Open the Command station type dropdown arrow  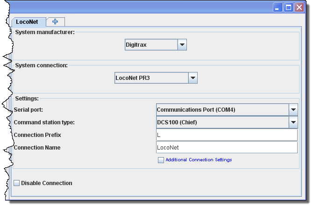tap(293, 122)
